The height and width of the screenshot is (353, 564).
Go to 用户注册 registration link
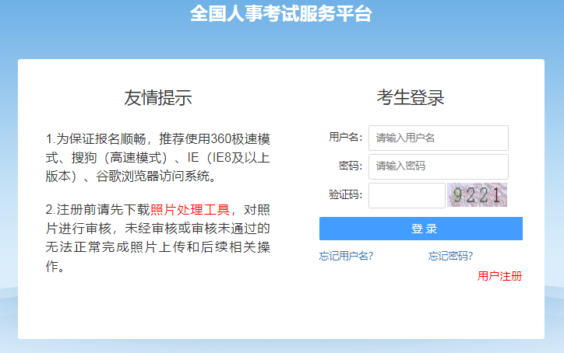coord(499,276)
